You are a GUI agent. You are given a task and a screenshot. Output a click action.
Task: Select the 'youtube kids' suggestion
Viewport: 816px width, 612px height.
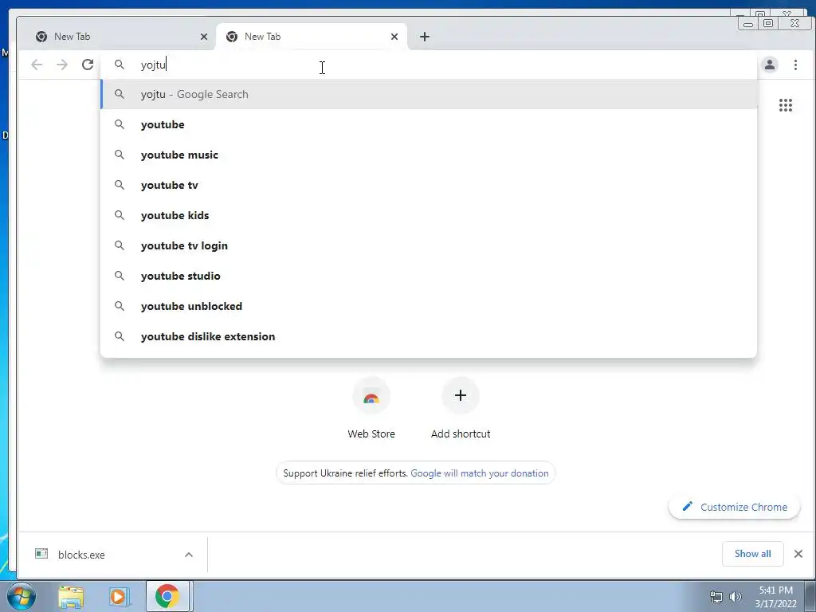coord(429,215)
